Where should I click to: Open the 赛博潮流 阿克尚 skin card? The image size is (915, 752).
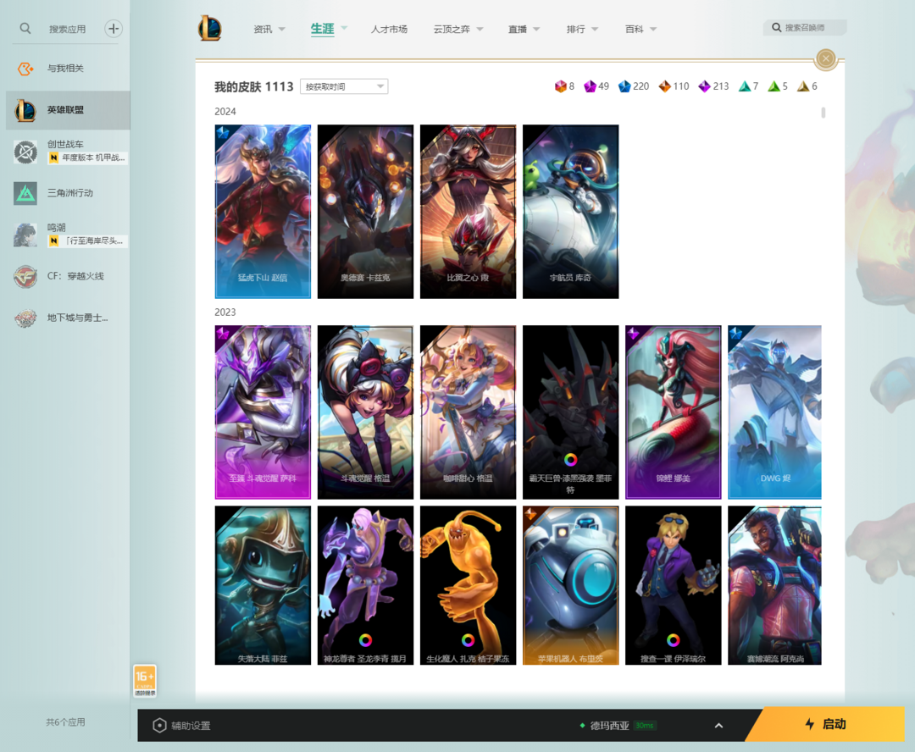pyautogui.click(x=775, y=585)
